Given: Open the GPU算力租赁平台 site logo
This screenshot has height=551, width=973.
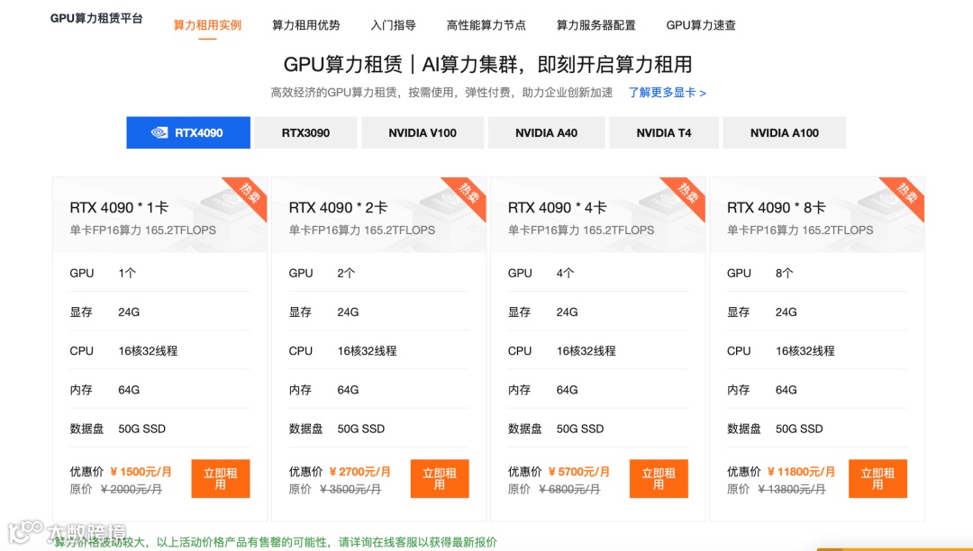Looking at the screenshot, I should click(96, 19).
